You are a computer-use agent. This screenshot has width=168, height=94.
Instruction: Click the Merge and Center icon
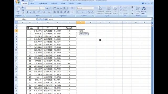point(72,12)
